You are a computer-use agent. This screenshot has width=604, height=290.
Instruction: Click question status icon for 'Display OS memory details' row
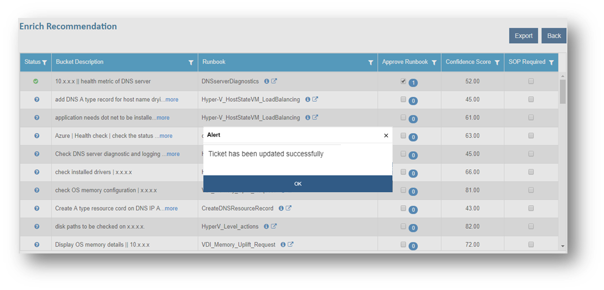tap(37, 244)
